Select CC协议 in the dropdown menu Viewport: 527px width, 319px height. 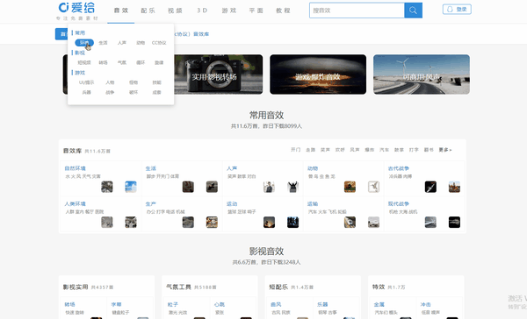[159, 43]
